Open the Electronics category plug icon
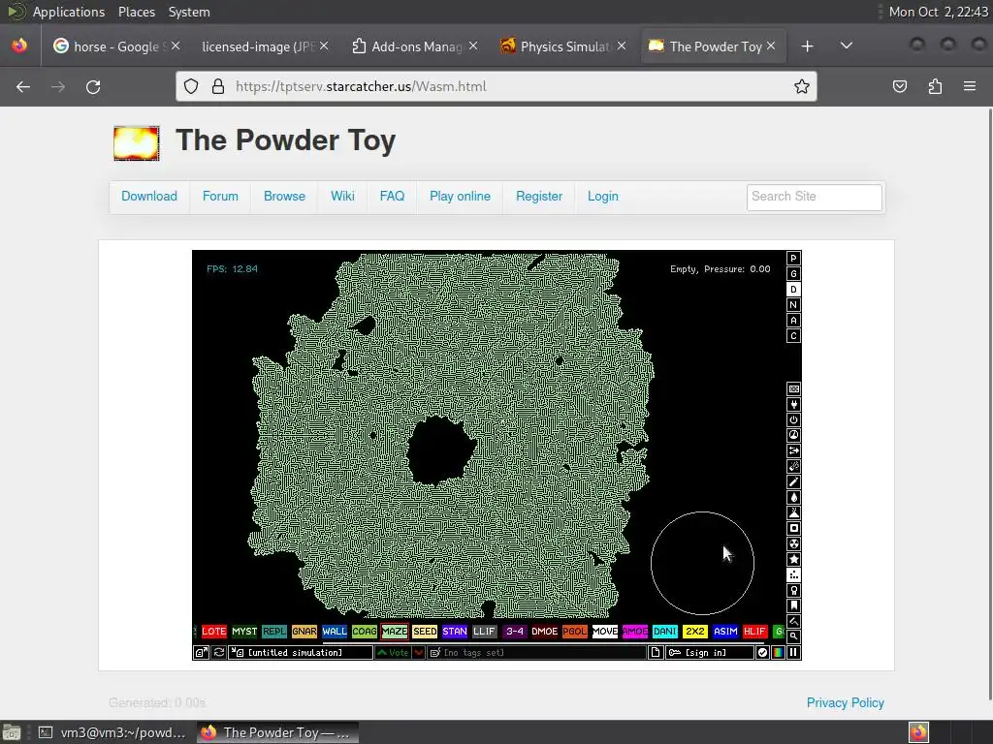The width and height of the screenshot is (993, 744). [793, 404]
